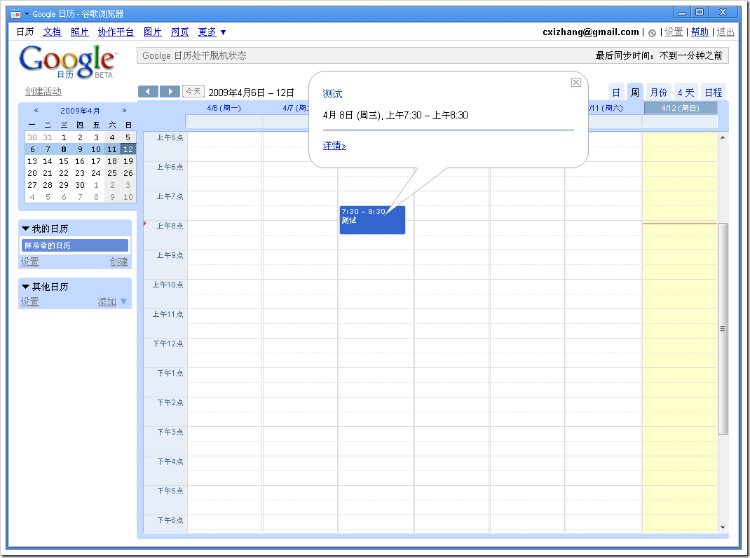Viewport: 750px width, 558px height.
Task: Switch to 周 week view tab
Action: 635,93
